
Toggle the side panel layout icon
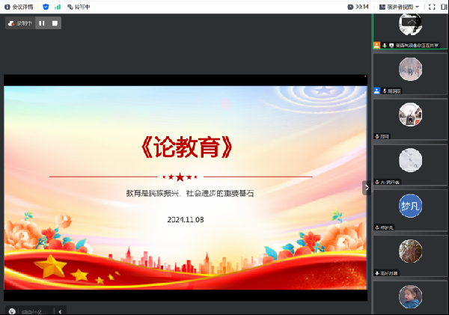442,7
